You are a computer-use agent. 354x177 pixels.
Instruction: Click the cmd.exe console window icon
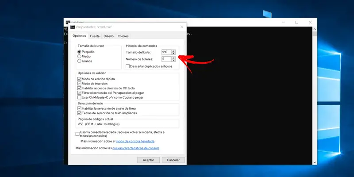pyautogui.click(x=68, y=23)
